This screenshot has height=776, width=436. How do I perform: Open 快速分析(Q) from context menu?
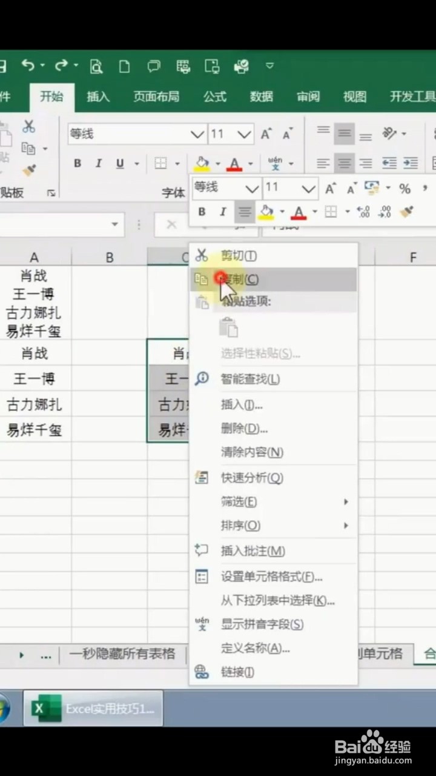274,478
